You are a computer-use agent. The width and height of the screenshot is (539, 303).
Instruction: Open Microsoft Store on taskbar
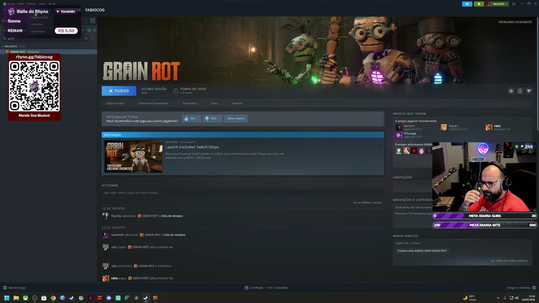44,298
